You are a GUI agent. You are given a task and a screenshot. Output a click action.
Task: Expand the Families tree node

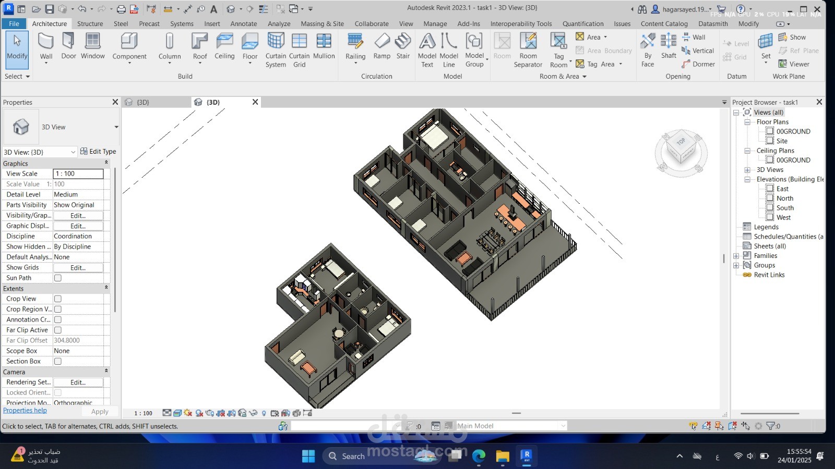[736, 256]
